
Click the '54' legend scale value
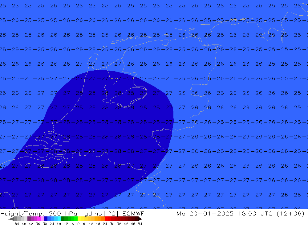(x=140, y=224)
